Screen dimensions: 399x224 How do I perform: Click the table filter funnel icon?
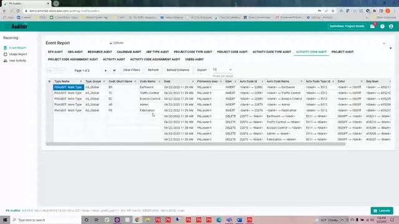[x=49, y=82]
